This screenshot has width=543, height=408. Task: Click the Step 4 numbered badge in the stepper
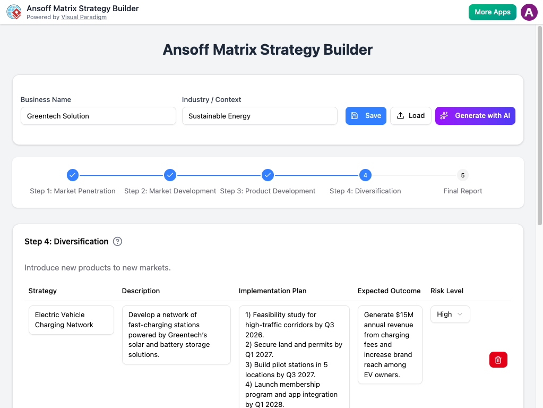coord(365,175)
